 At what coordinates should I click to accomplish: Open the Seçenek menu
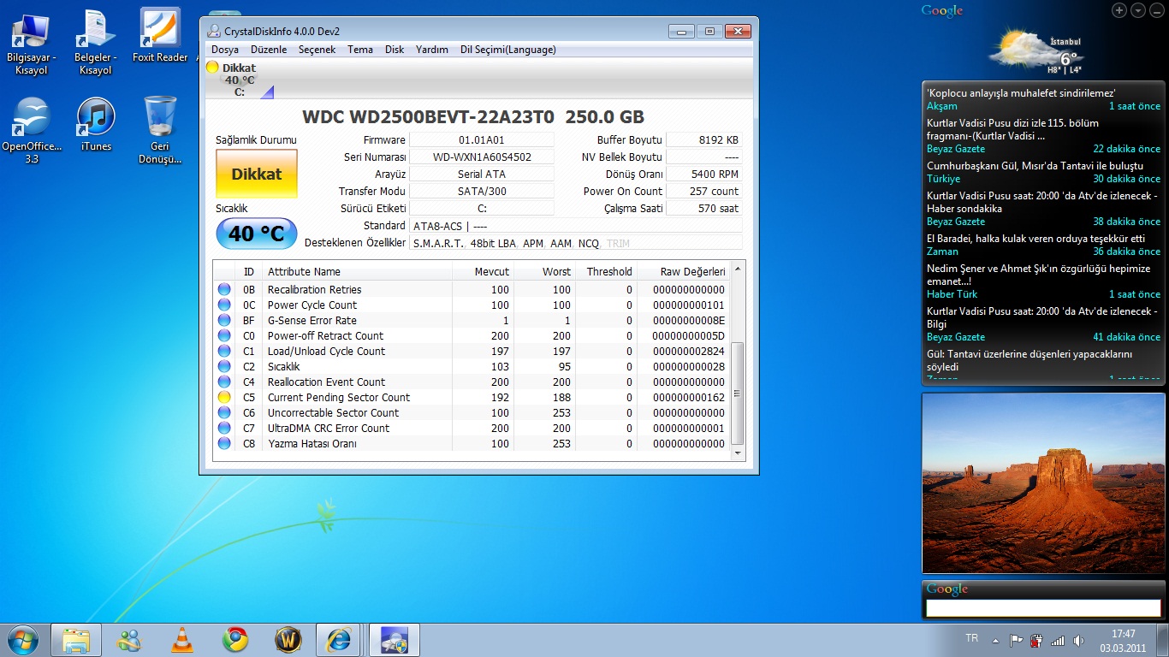coord(317,50)
